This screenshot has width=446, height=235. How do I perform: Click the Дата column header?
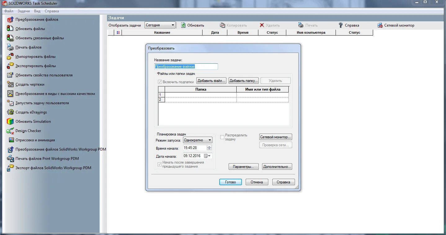(215, 32)
